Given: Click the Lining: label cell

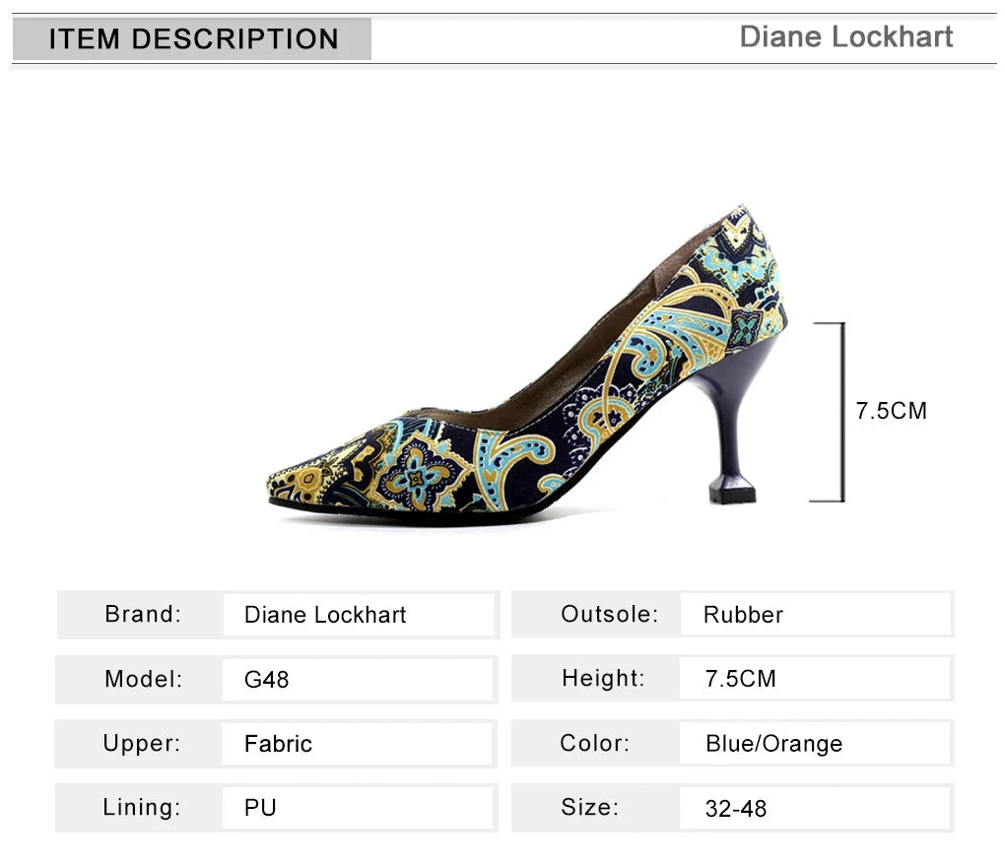Looking at the screenshot, I should coord(142,808).
